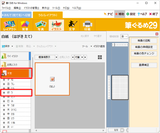
Task: Expand the かんたんレイアウト dropdown arrow
Action: pos(55,46)
